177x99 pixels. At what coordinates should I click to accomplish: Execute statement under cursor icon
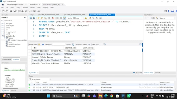(x=42, y=18)
